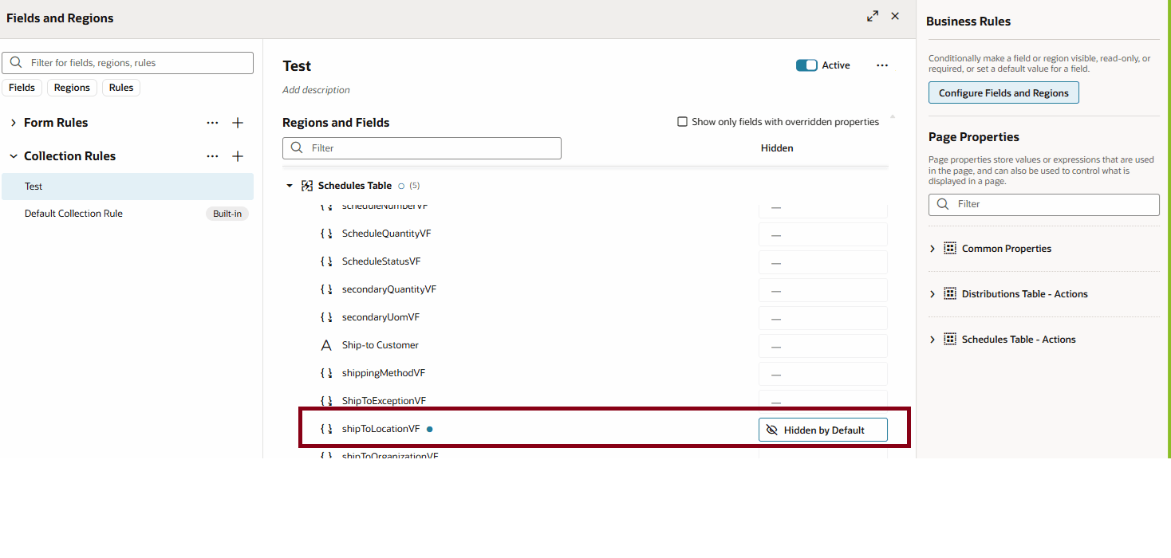Focus the Filter for fields, regions, rules box

coord(128,63)
